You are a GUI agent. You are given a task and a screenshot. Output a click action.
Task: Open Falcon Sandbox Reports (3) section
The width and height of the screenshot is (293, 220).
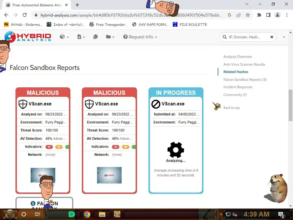[x=245, y=80]
